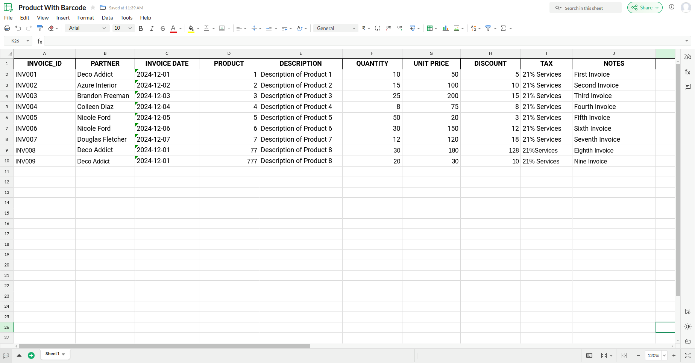This screenshot has width=695, height=363.
Task: Click the increase decimal places icon
Action: pyautogui.click(x=399, y=28)
